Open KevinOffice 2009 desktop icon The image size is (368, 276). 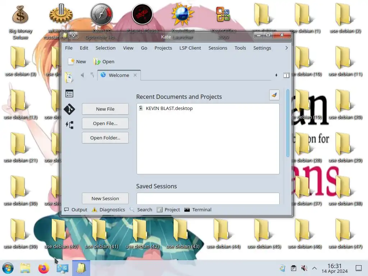[223, 22]
